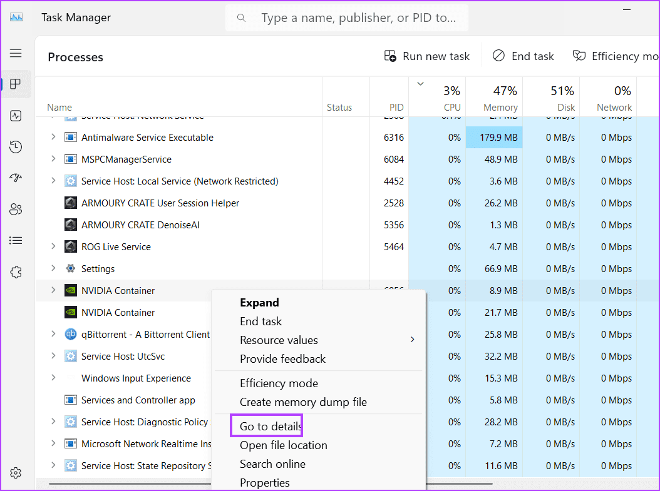Viewport: 660px width, 491px height.
Task: Sort by the Status column header
Action: tap(346, 97)
